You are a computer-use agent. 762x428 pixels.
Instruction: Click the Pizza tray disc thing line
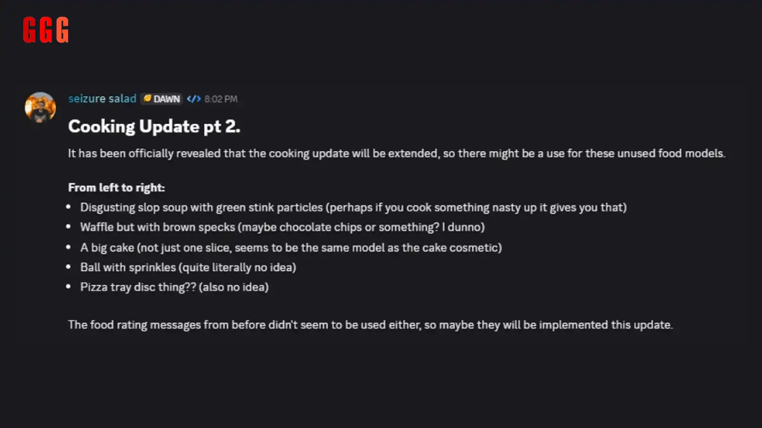coord(174,287)
